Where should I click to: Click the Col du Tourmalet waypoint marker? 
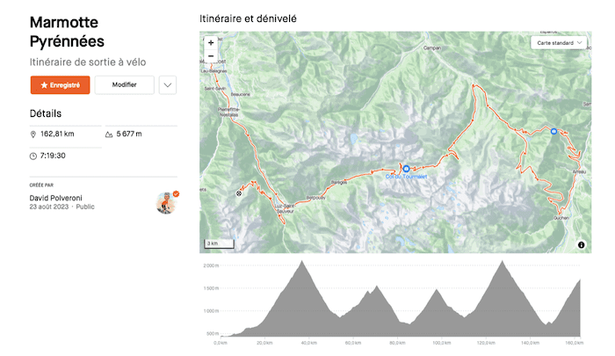pyautogui.click(x=406, y=167)
